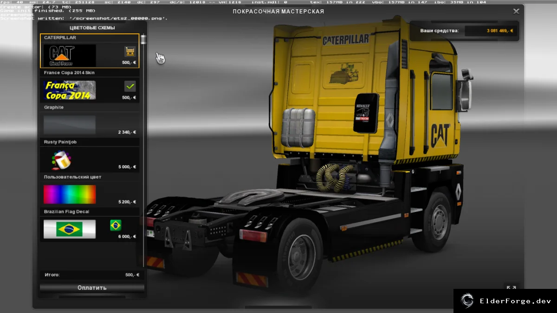Click the Оплатить pay button

[92, 287]
